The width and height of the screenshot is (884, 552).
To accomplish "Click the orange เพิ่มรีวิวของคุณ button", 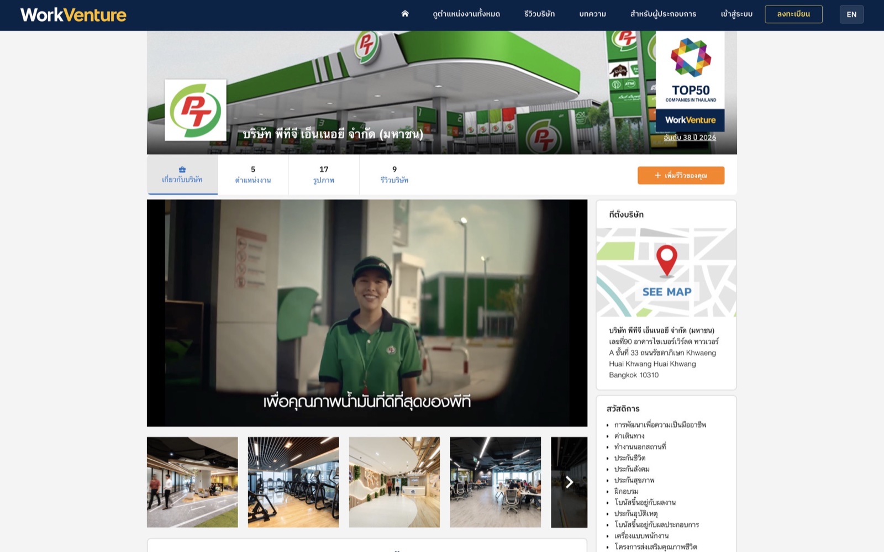I will pos(681,175).
